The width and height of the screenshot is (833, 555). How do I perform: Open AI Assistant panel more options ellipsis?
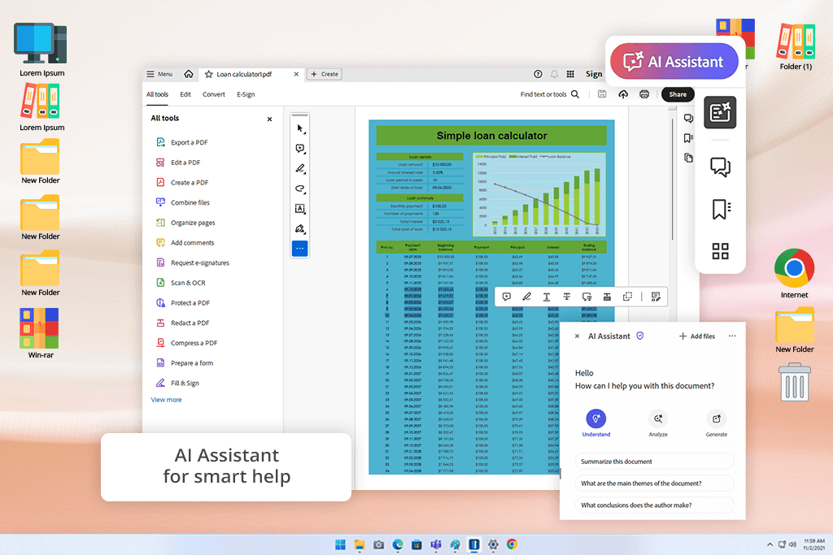(732, 336)
